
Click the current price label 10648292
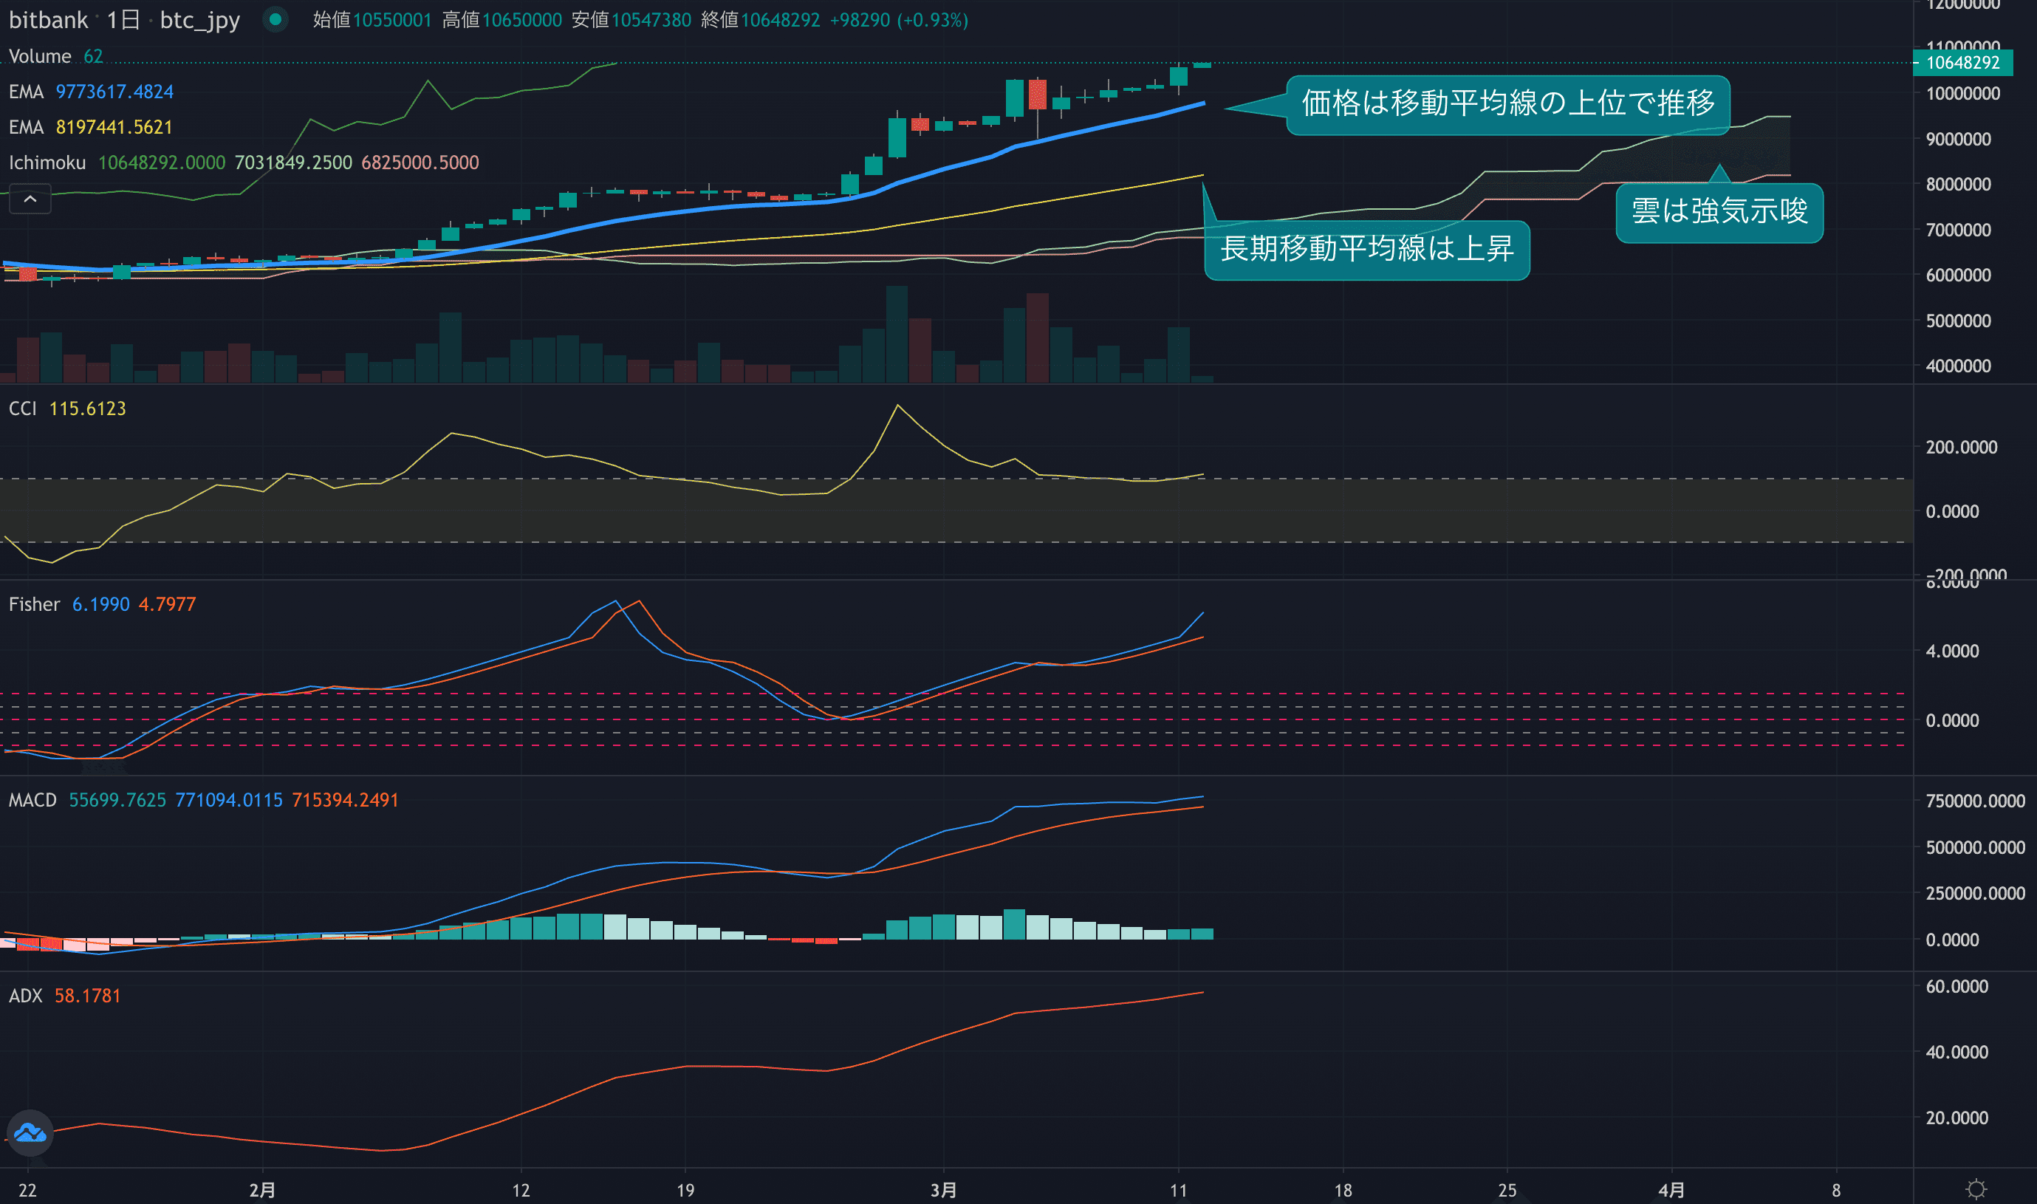click(x=1962, y=63)
